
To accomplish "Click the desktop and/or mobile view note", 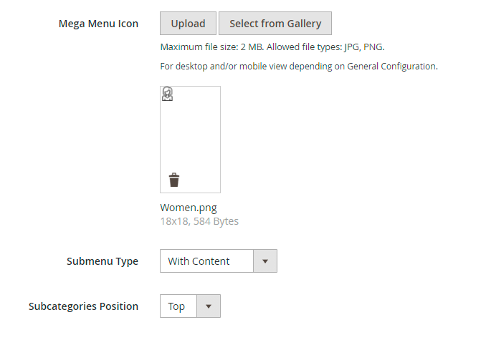I will coord(298,67).
